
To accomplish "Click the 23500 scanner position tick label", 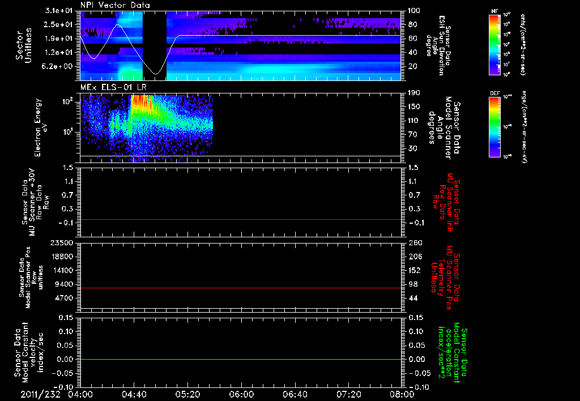I will click(62, 242).
